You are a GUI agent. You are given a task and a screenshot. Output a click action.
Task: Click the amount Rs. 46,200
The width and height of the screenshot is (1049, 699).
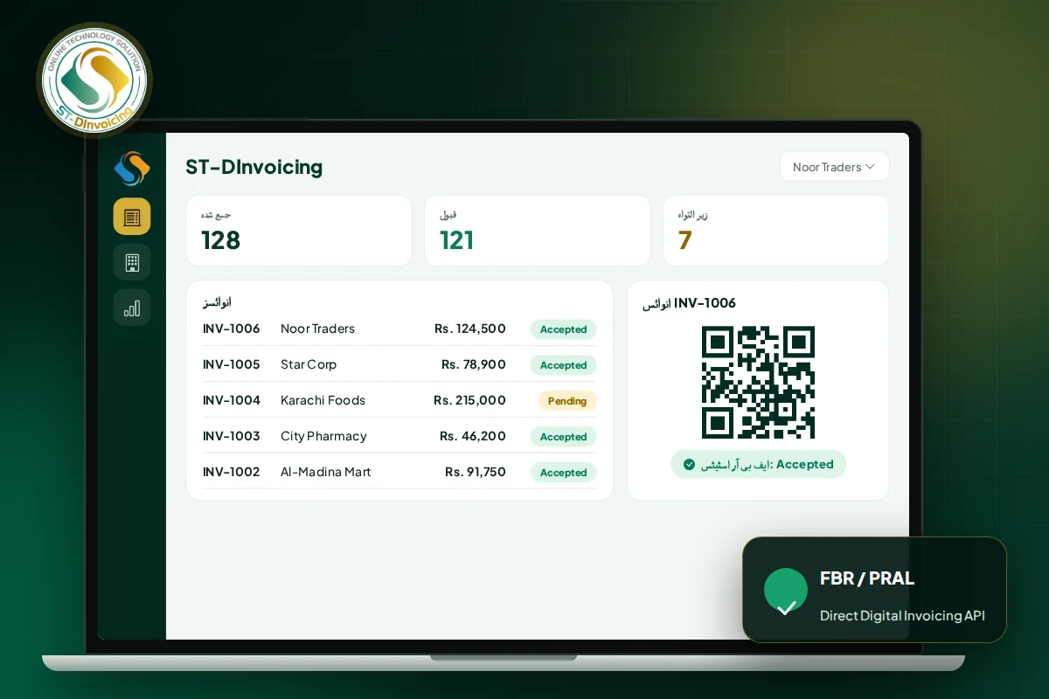pyautogui.click(x=473, y=436)
